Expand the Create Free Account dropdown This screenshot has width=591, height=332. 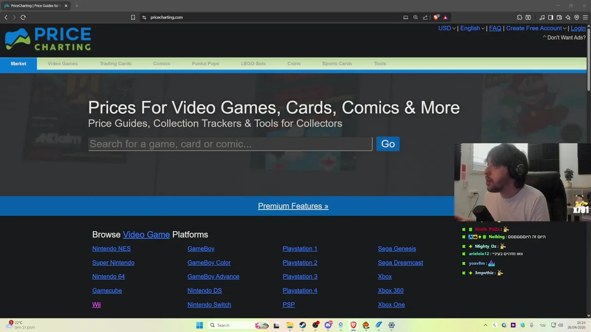[536, 28]
